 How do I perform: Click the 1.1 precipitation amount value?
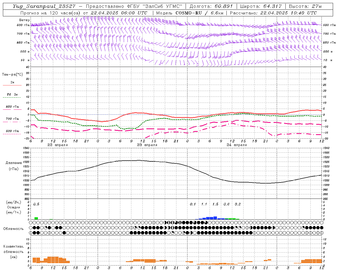click(x=204, y=204)
